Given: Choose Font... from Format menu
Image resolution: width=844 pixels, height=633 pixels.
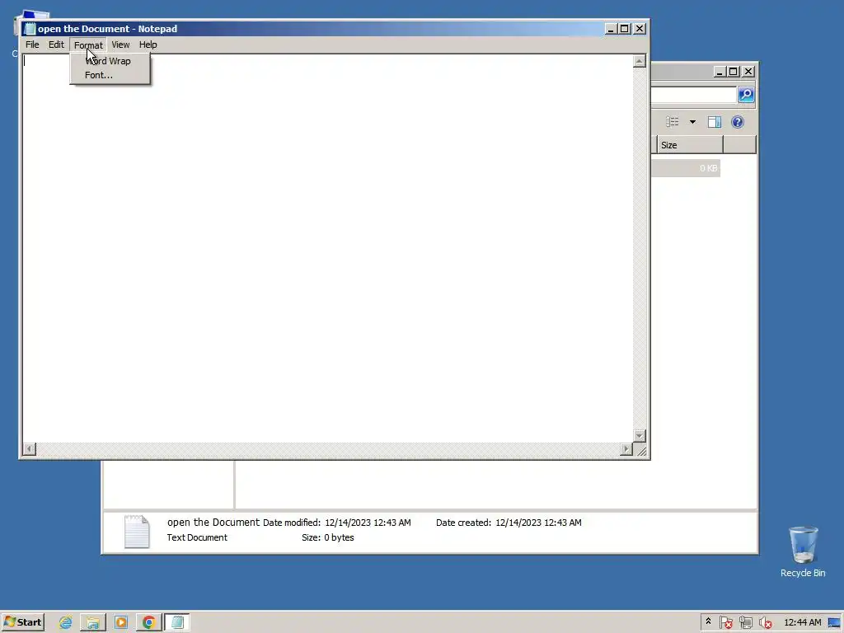Looking at the screenshot, I should [x=110, y=75].
